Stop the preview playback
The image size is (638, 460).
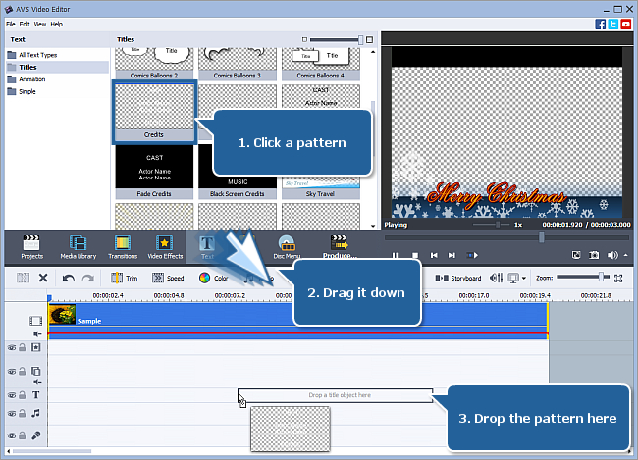click(x=415, y=255)
